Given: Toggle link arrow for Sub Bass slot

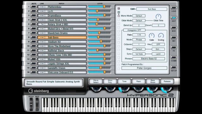Looking at the screenshot, I should point(41,37).
